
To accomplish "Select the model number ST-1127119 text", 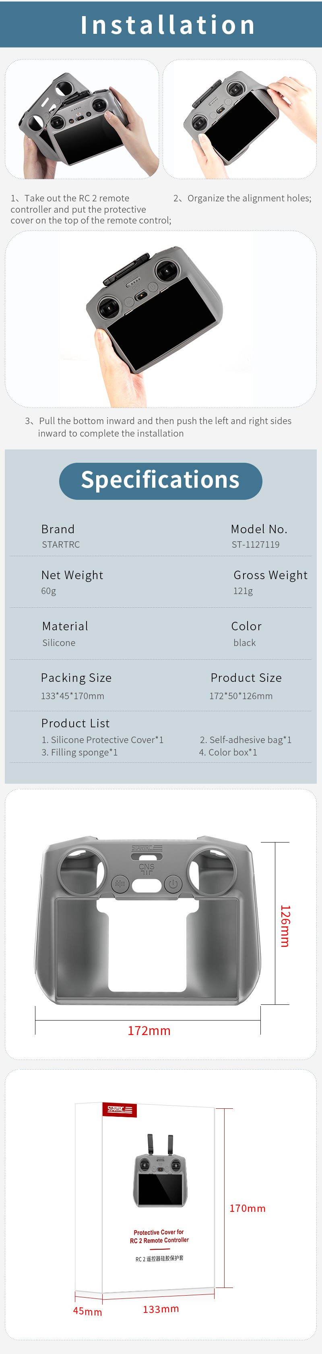I will point(255,544).
